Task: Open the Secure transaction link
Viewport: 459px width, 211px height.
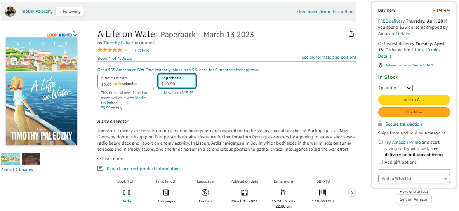Action: coord(404,124)
